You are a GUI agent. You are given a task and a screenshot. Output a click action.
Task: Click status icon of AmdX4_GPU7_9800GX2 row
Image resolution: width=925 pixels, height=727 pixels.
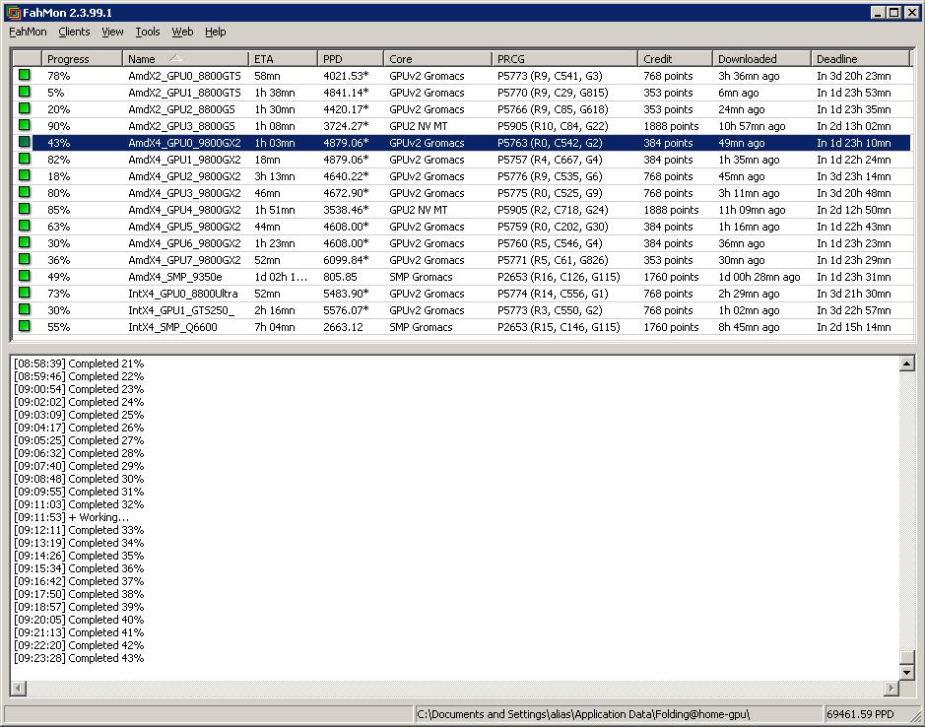(25, 259)
